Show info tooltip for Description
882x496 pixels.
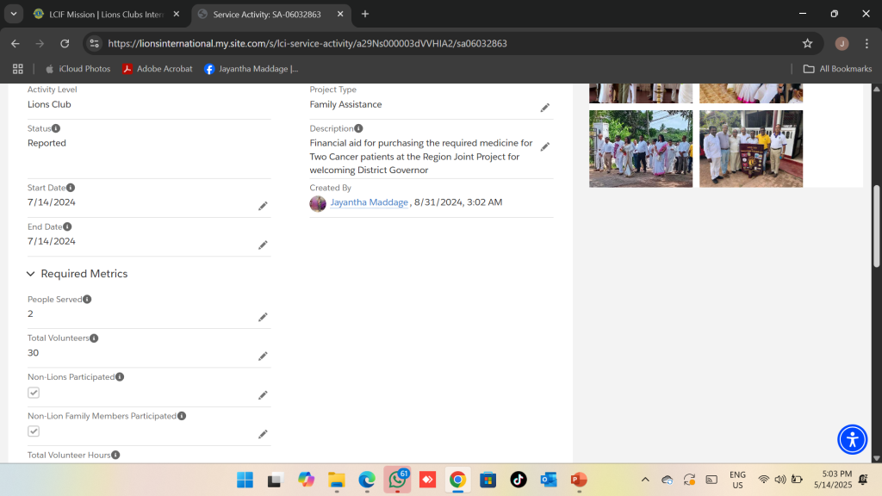pyautogui.click(x=358, y=128)
